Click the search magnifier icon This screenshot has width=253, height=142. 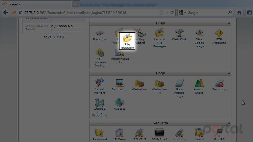pyautogui.click(x=230, y=12)
